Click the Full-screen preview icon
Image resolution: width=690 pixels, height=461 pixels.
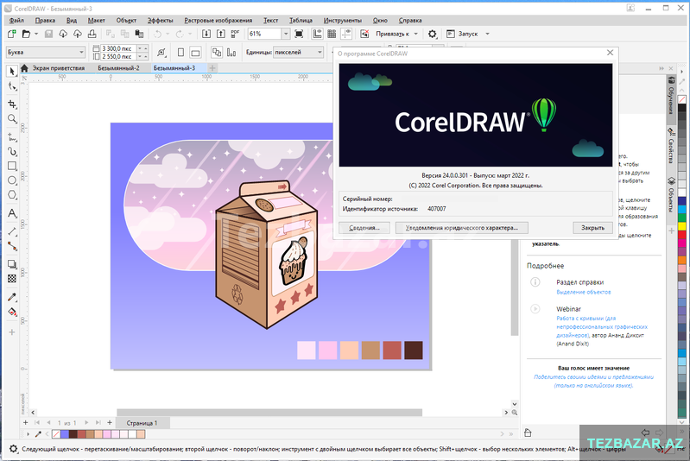tap(299, 34)
